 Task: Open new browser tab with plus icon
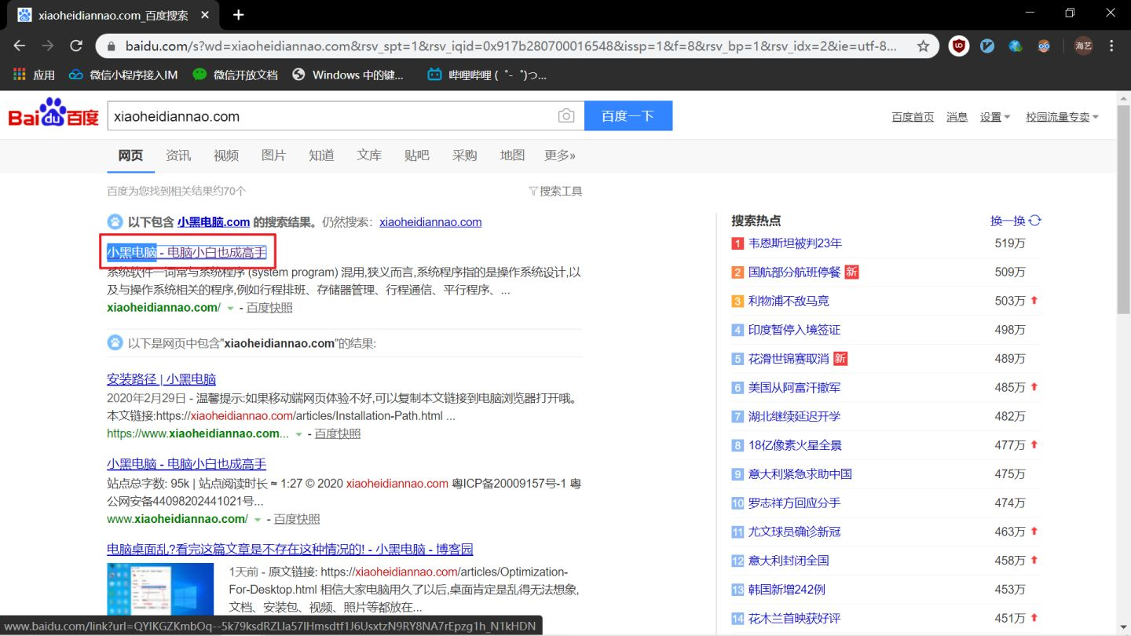(x=239, y=14)
